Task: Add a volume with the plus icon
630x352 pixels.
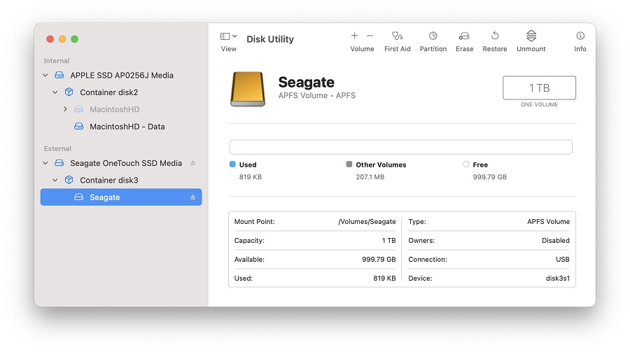Action: [354, 36]
